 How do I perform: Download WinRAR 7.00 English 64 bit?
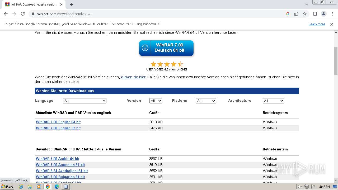(x=58, y=122)
